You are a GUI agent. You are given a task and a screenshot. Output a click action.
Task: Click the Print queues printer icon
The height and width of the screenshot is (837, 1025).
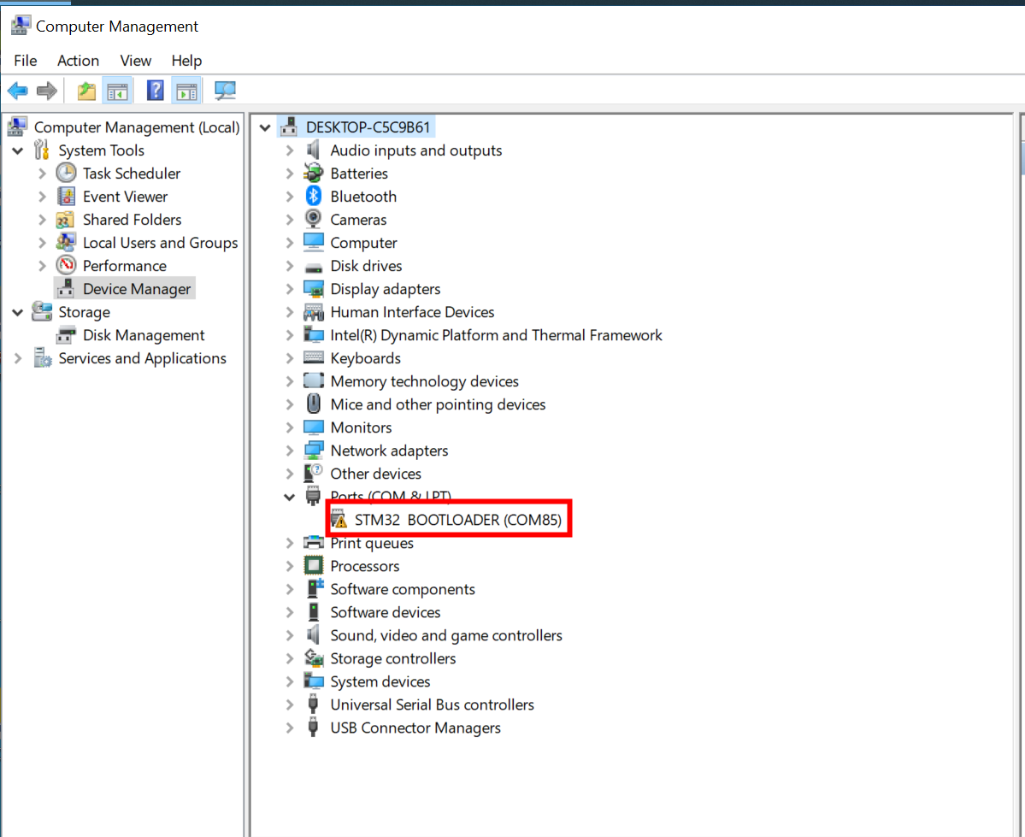314,543
